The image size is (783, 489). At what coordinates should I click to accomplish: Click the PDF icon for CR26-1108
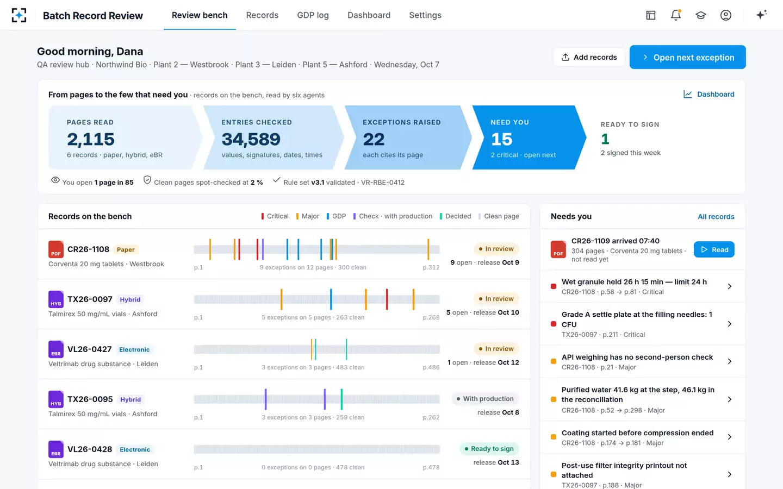click(x=56, y=249)
